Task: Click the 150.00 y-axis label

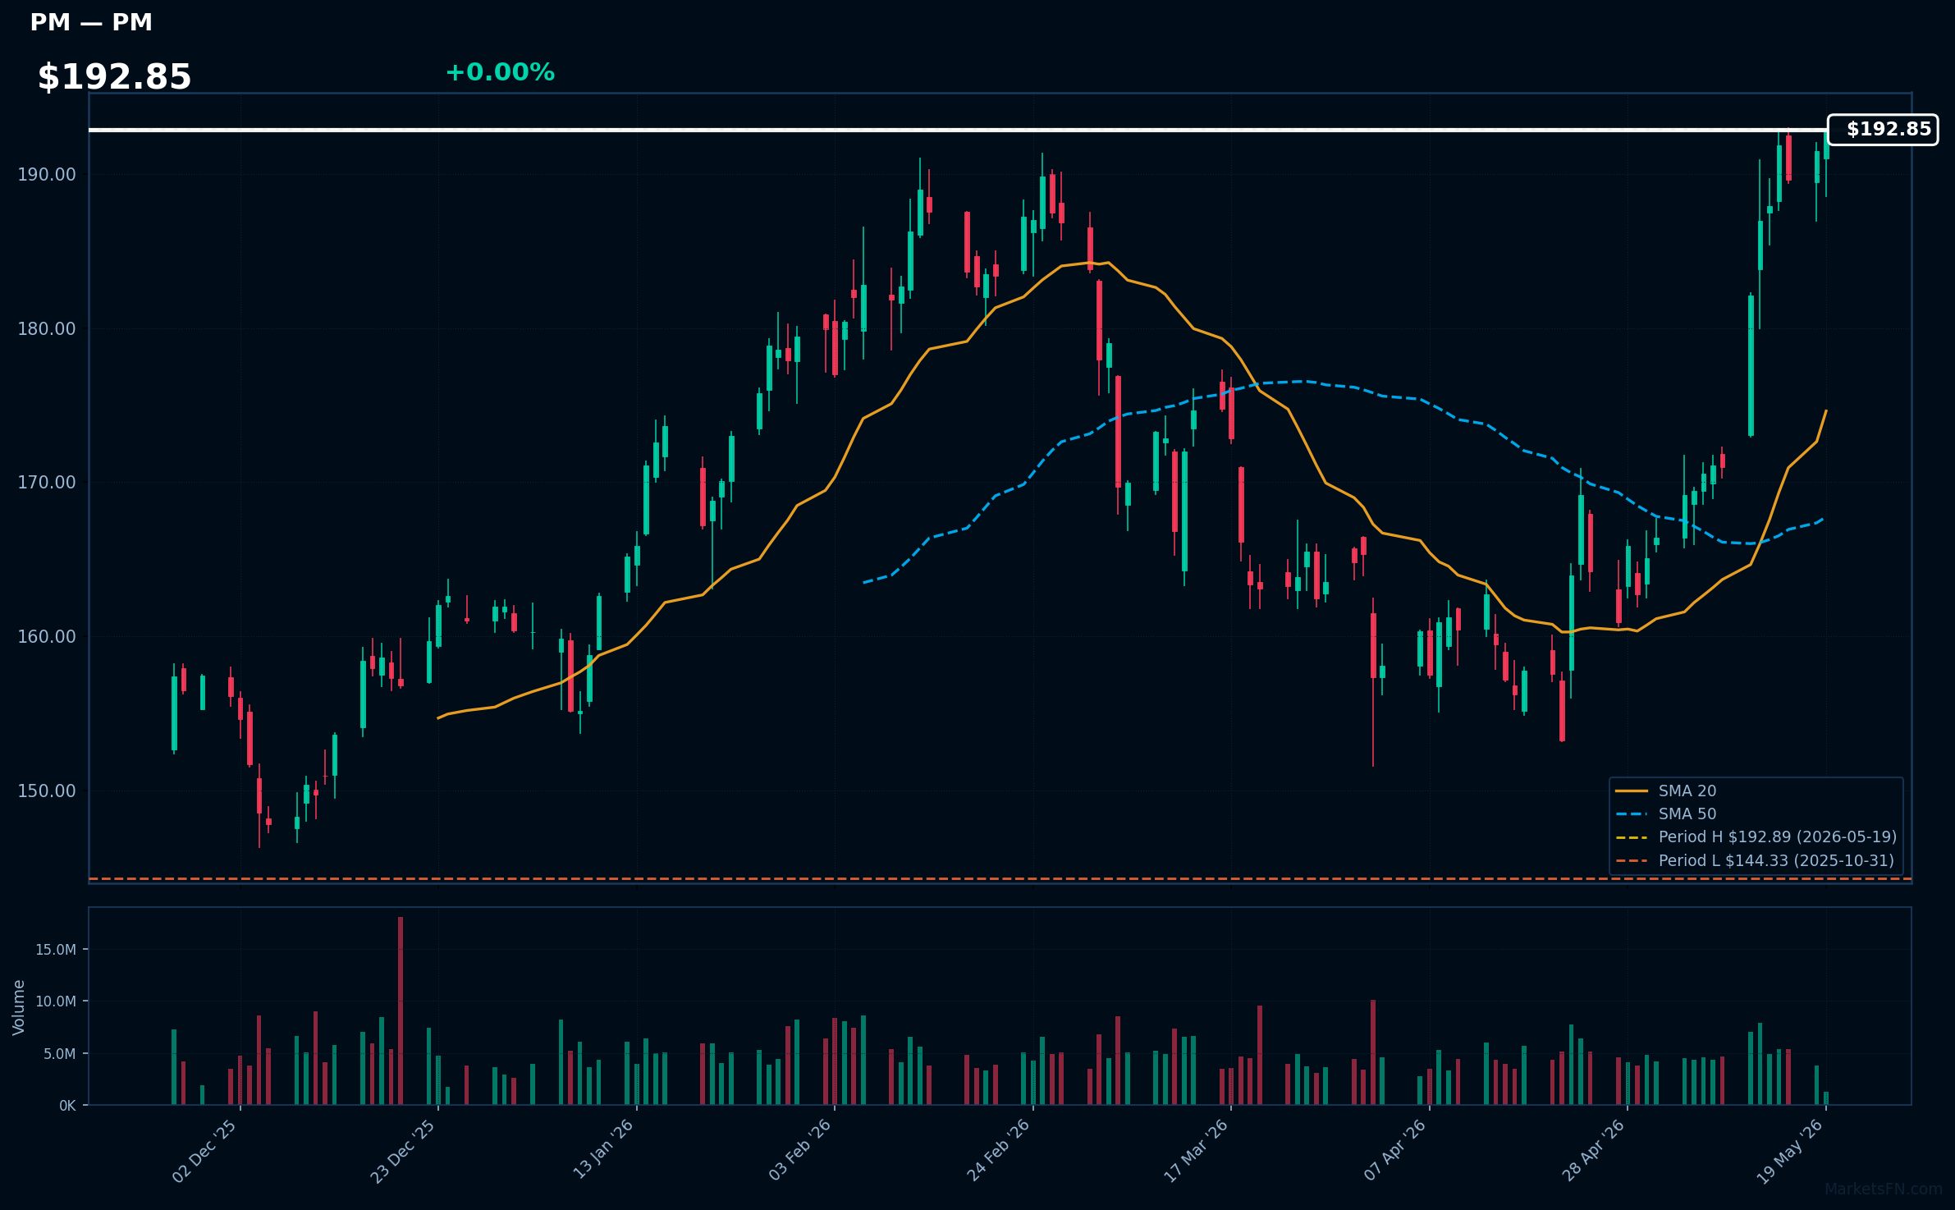Action: 47,791
